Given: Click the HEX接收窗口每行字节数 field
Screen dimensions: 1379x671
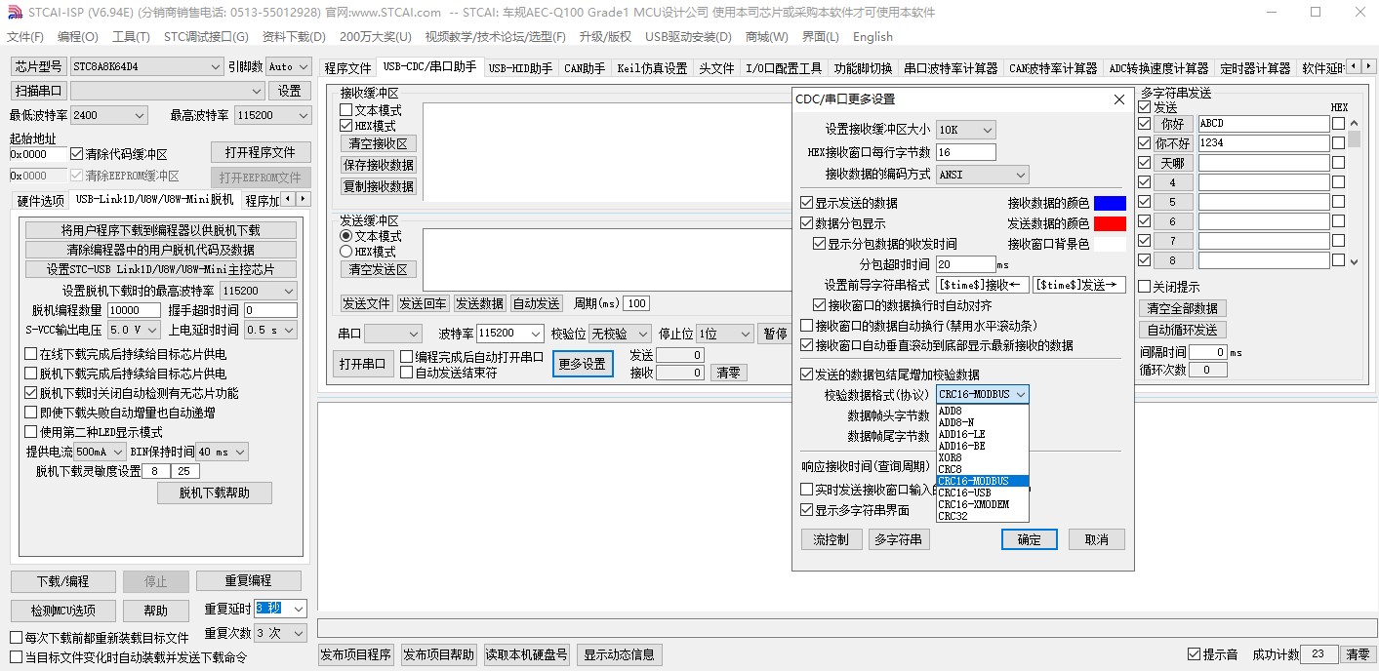Looking at the screenshot, I should tap(965, 152).
